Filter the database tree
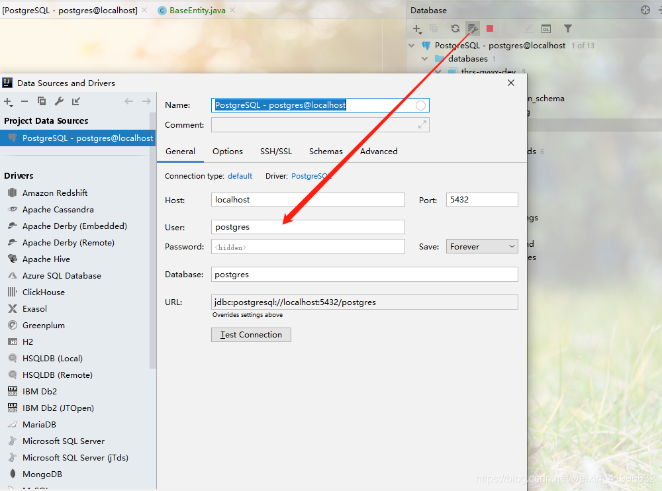This screenshot has width=662, height=491. [x=567, y=28]
